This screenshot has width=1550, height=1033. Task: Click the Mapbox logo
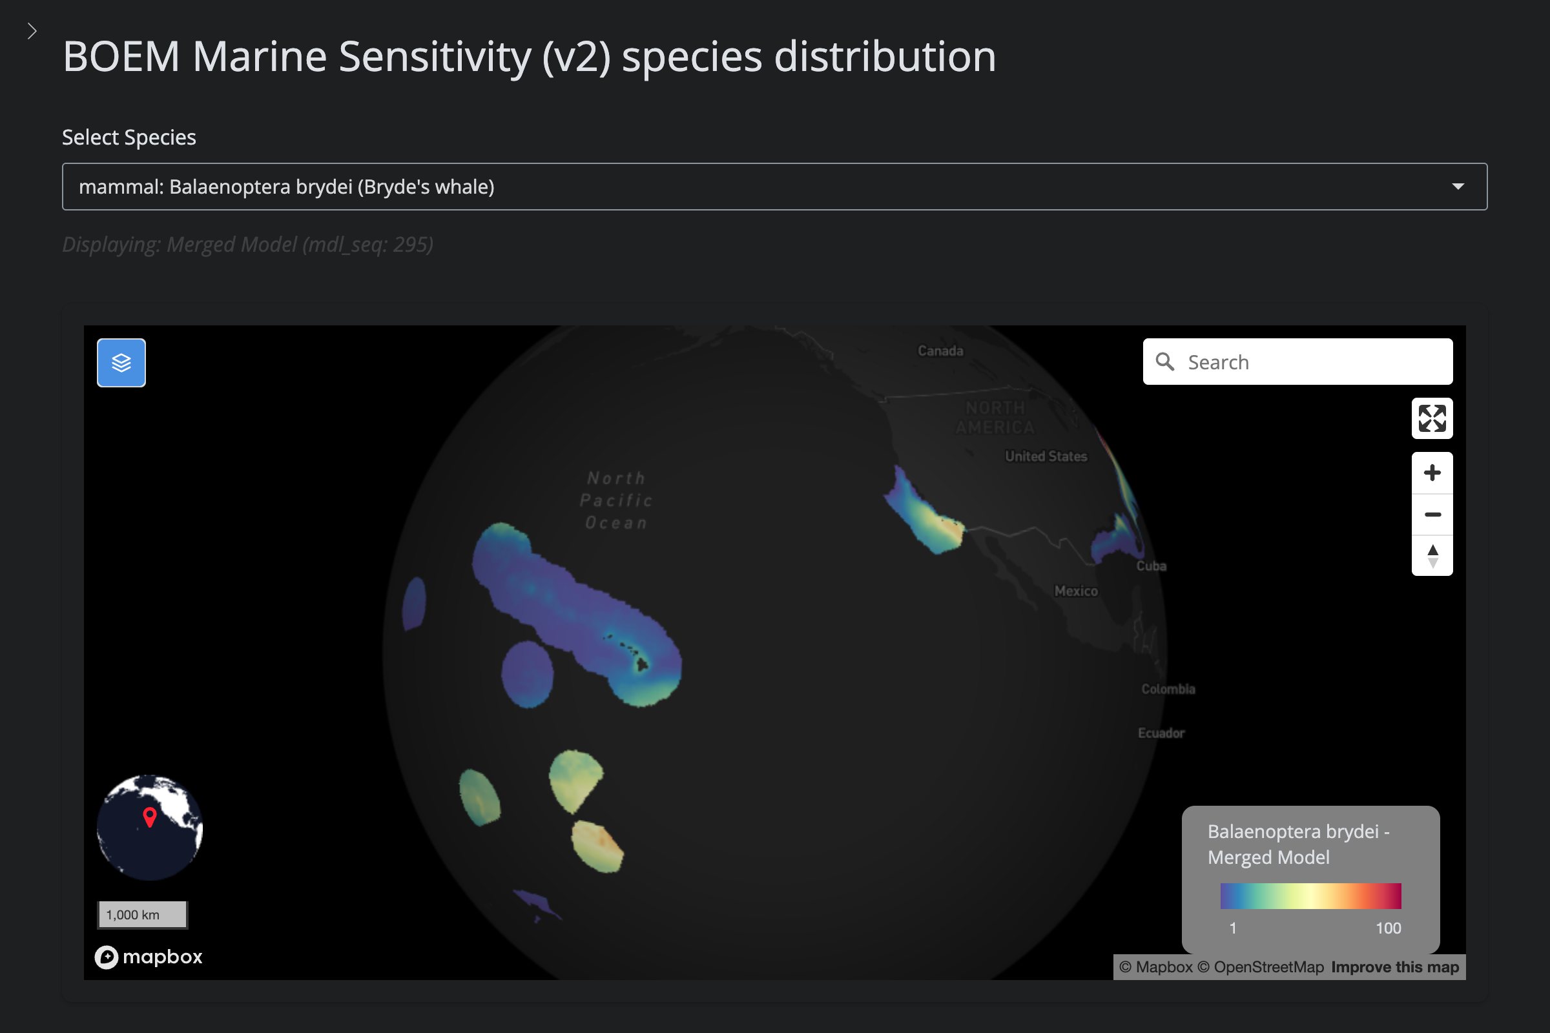tap(149, 957)
